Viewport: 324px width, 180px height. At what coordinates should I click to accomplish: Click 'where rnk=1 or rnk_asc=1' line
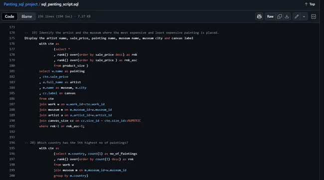point(62,126)
